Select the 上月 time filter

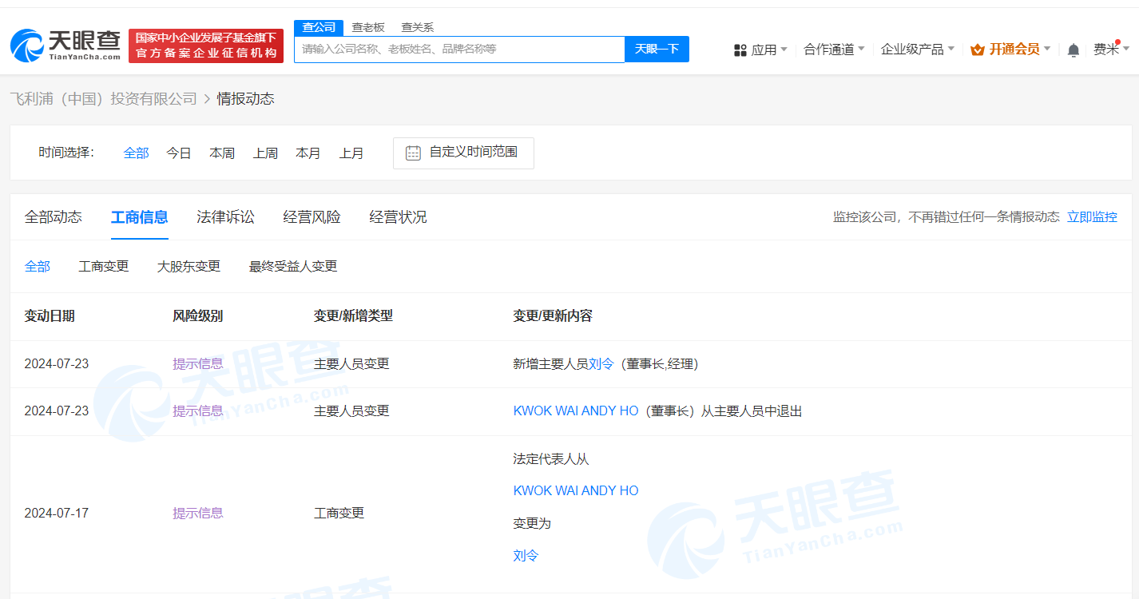(x=351, y=153)
